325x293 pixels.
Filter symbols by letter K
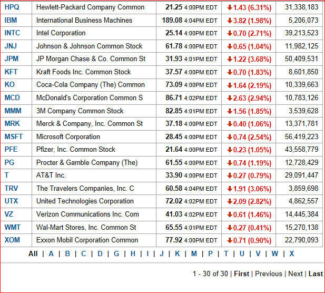tap(178, 254)
